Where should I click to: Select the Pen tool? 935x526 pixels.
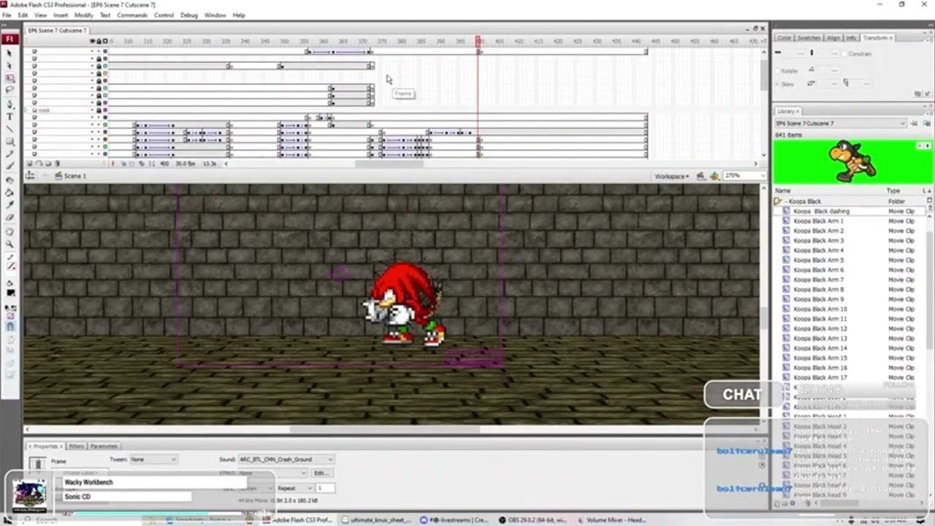tap(9, 104)
